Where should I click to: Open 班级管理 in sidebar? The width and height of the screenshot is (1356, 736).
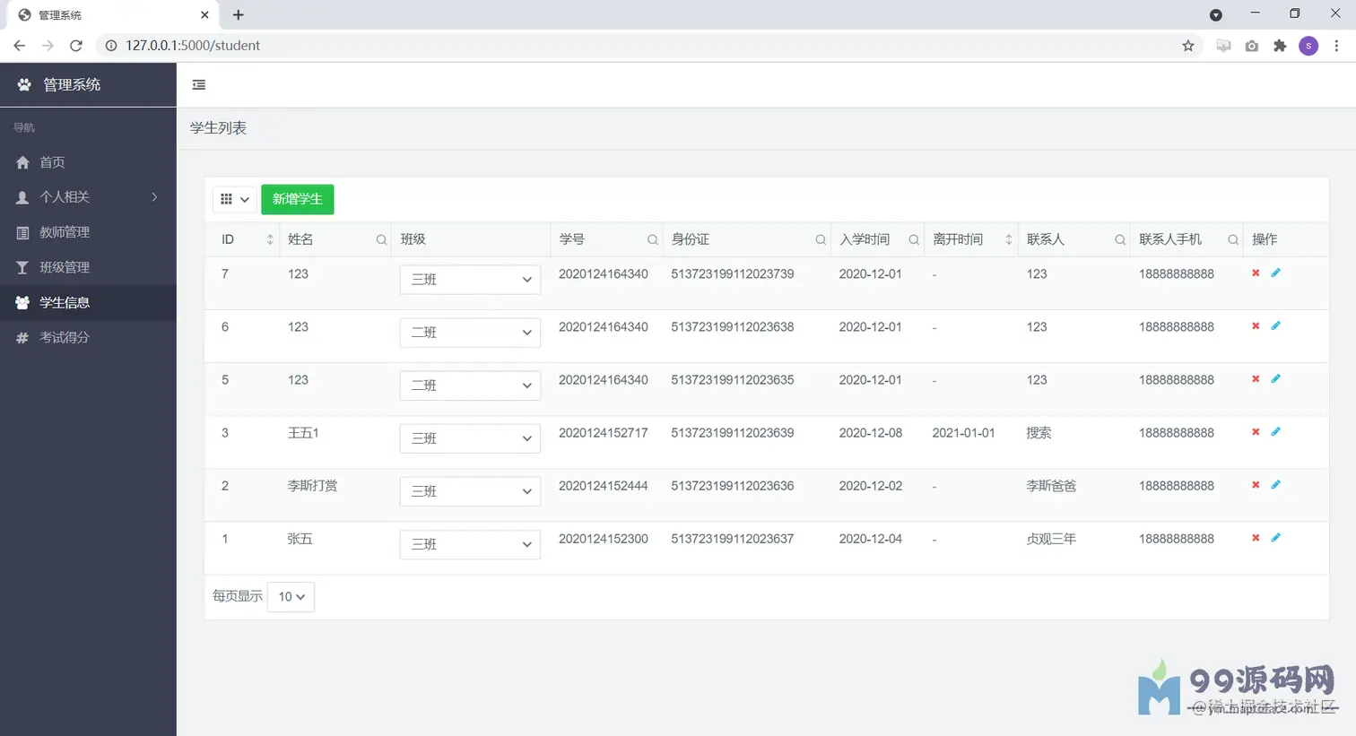(88, 267)
